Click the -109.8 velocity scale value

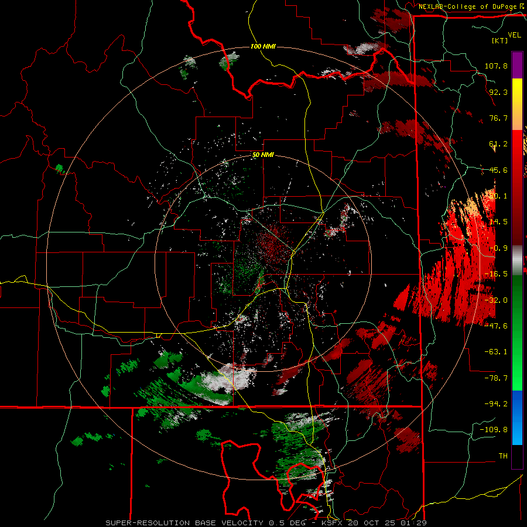(494, 430)
